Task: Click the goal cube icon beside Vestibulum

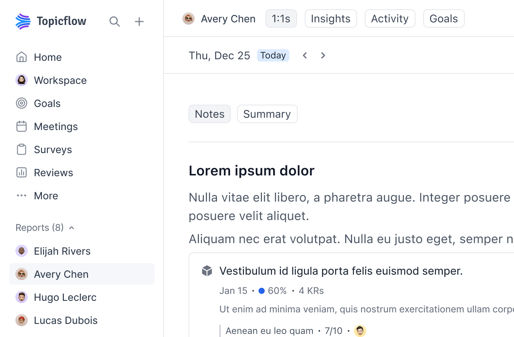Action: point(207,270)
